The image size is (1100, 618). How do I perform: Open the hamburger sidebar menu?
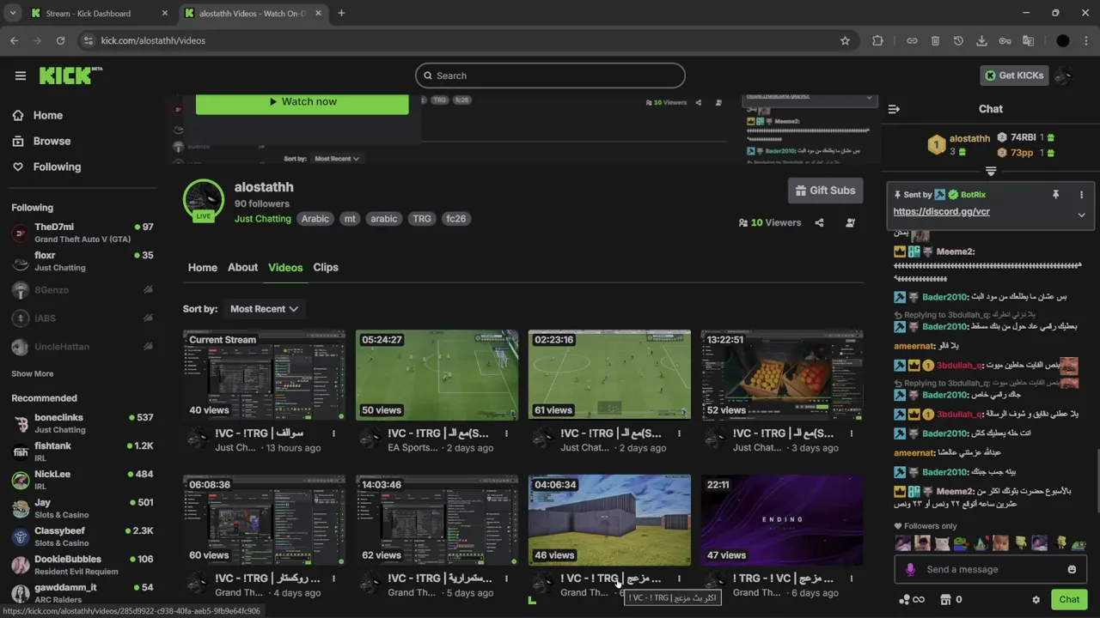(x=21, y=76)
